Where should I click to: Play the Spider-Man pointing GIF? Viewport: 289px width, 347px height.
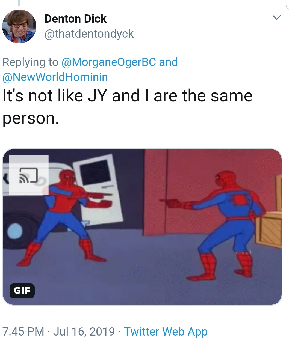(142, 227)
